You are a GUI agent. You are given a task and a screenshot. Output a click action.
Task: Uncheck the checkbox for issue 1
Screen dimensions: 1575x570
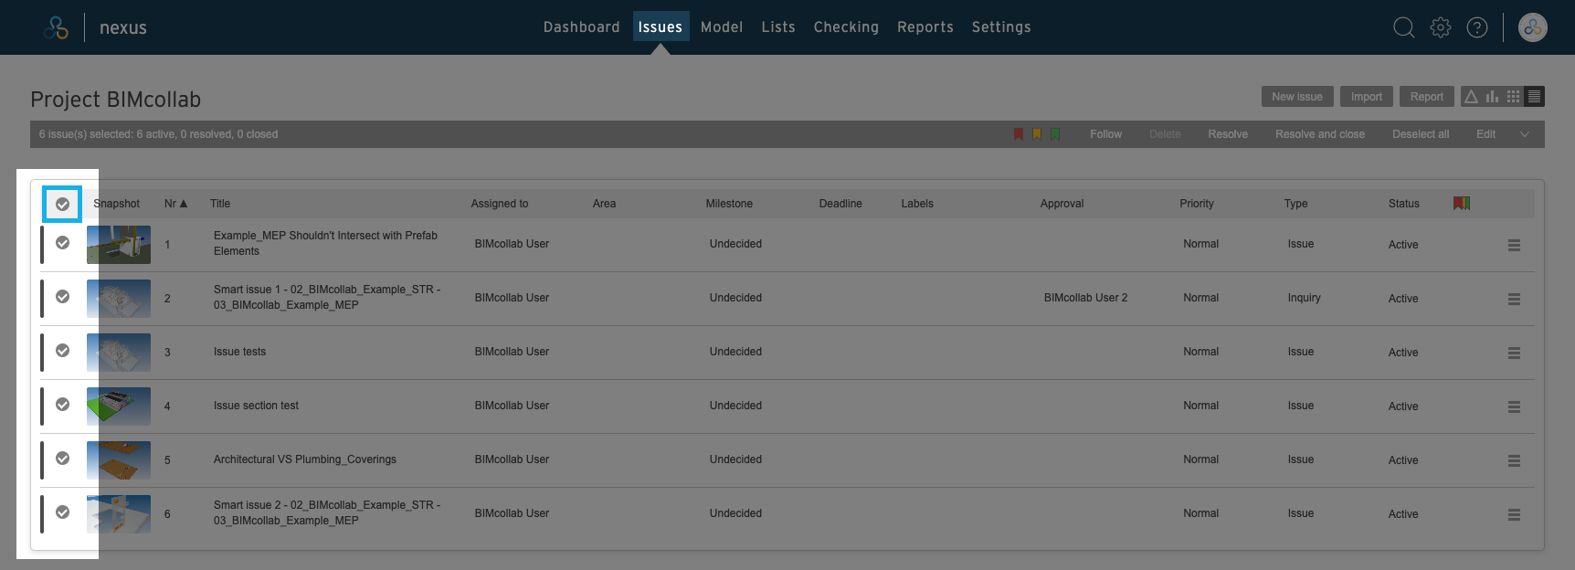click(x=62, y=242)
